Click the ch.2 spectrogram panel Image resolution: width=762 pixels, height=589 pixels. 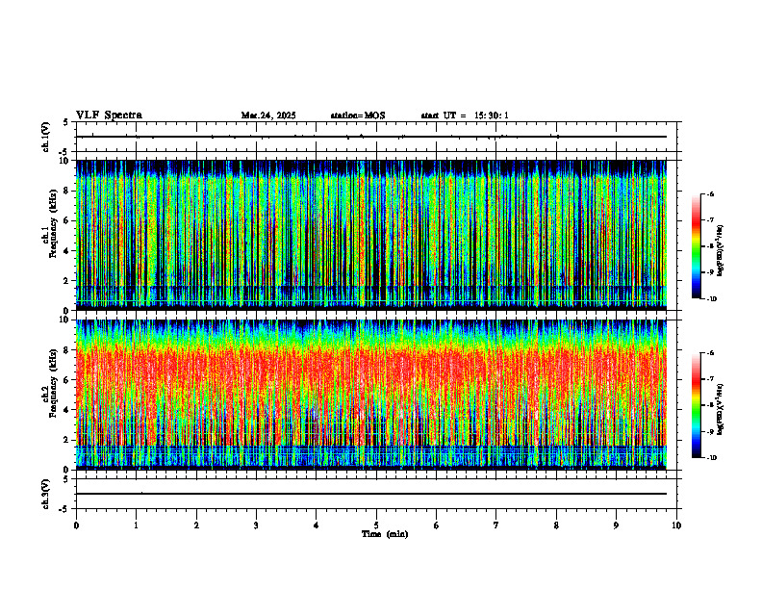click(371, 395)
